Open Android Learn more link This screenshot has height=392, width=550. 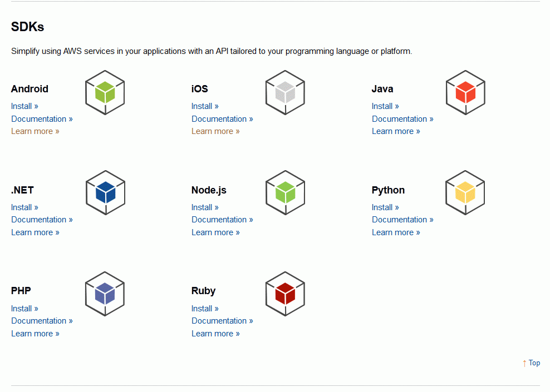tap(35, 131)
